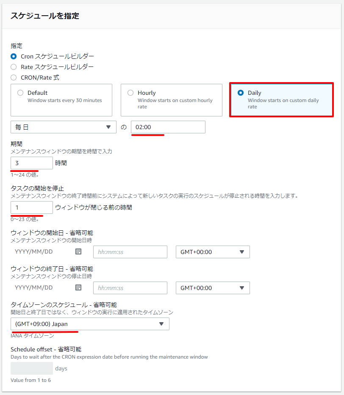Select the Cron スケジュールビルダー radio button

point(14,56)
